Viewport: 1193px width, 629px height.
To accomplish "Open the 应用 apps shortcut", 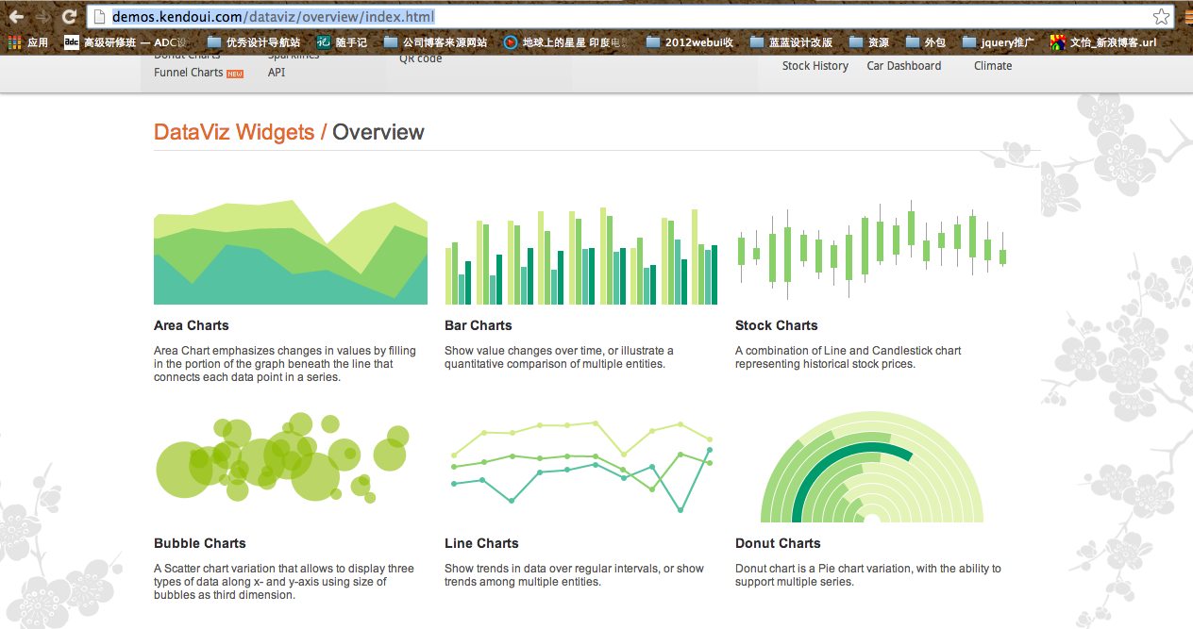I will [x=28, y=42].
